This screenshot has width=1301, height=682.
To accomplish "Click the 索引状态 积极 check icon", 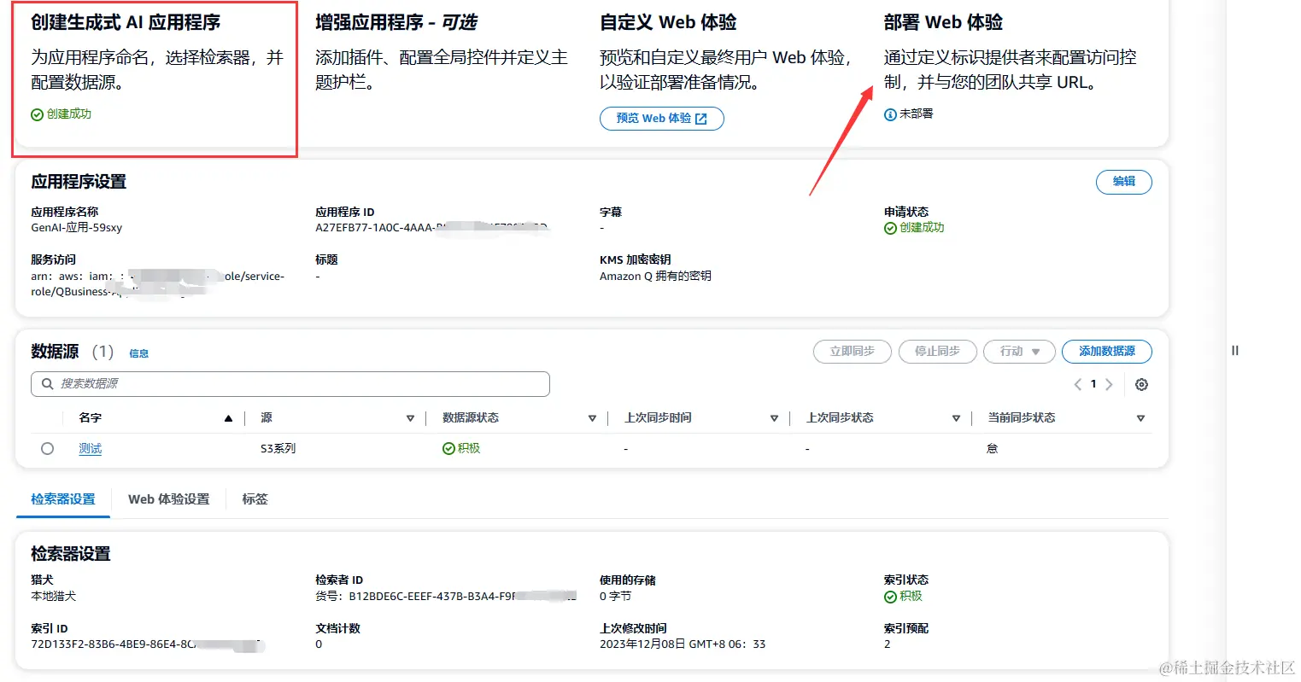I will point(890,597).
